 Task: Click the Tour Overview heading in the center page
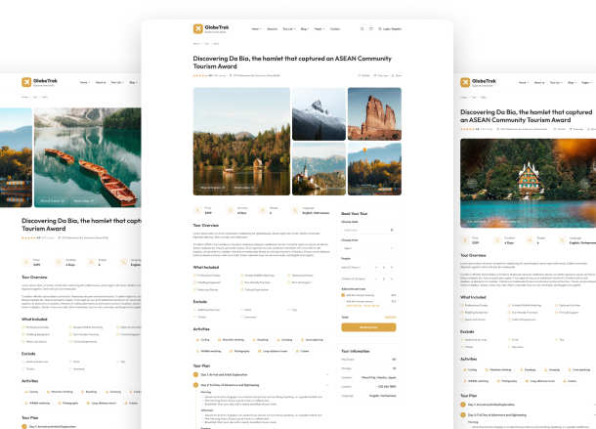coord(205,225)
